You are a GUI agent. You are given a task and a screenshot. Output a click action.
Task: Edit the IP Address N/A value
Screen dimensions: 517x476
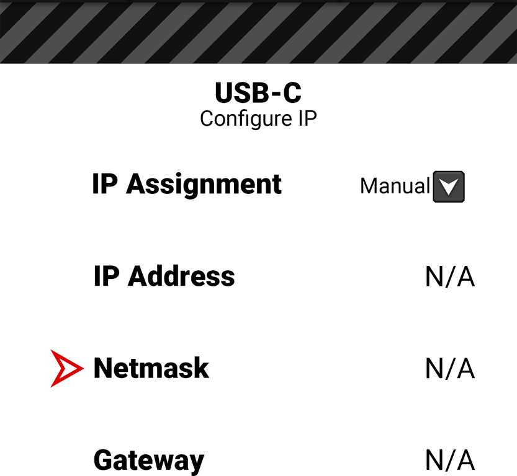[449, 277]
